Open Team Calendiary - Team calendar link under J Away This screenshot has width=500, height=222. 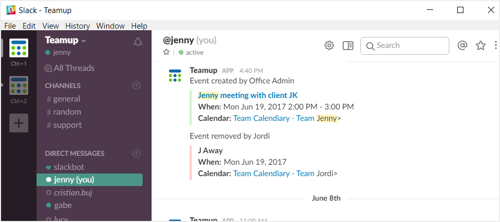(274, 174)
